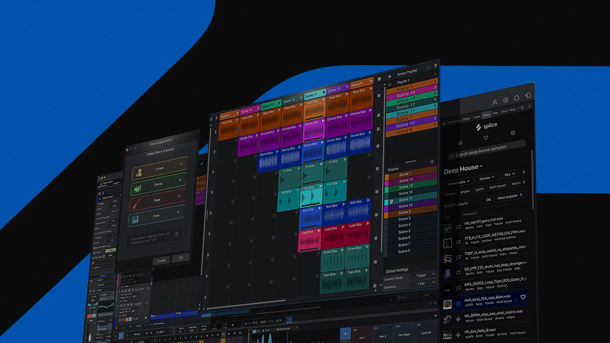Click the user account icon in browser
Viewport: 610px width, 343px height.
pyautogui.click(x=495, y=102)
